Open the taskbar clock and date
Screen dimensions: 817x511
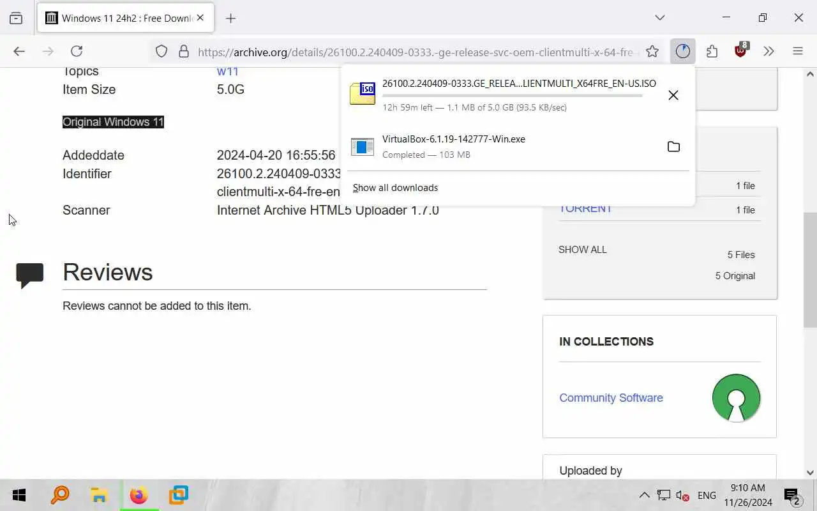click(x=747, y=495)
